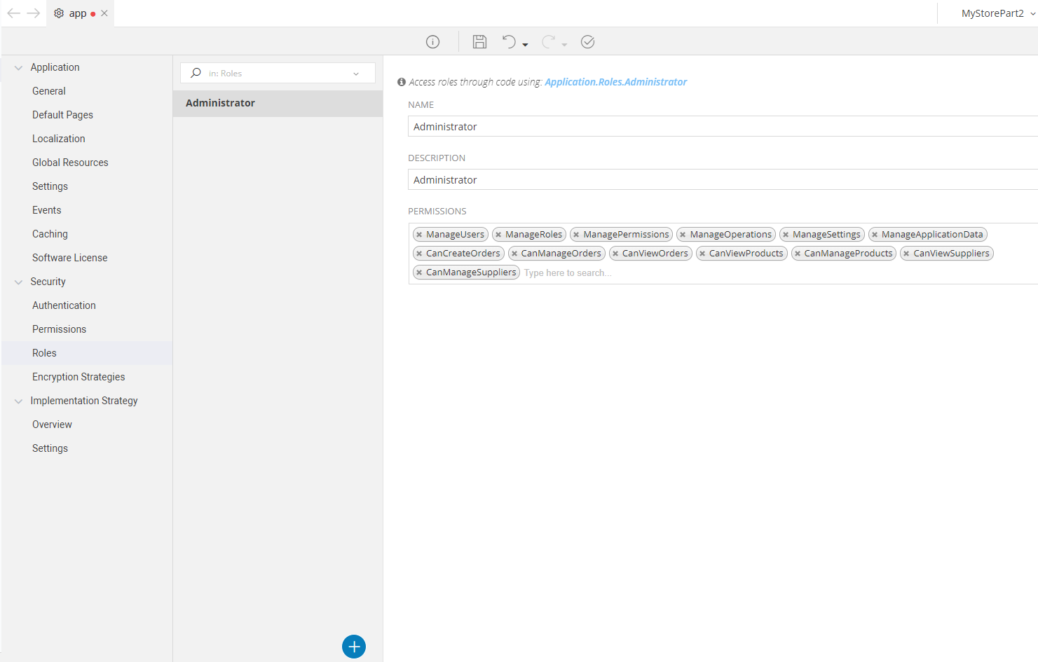Screen dimensions: 1038x662
Task: Collapse the Application tree section
Action: point(18,68)
